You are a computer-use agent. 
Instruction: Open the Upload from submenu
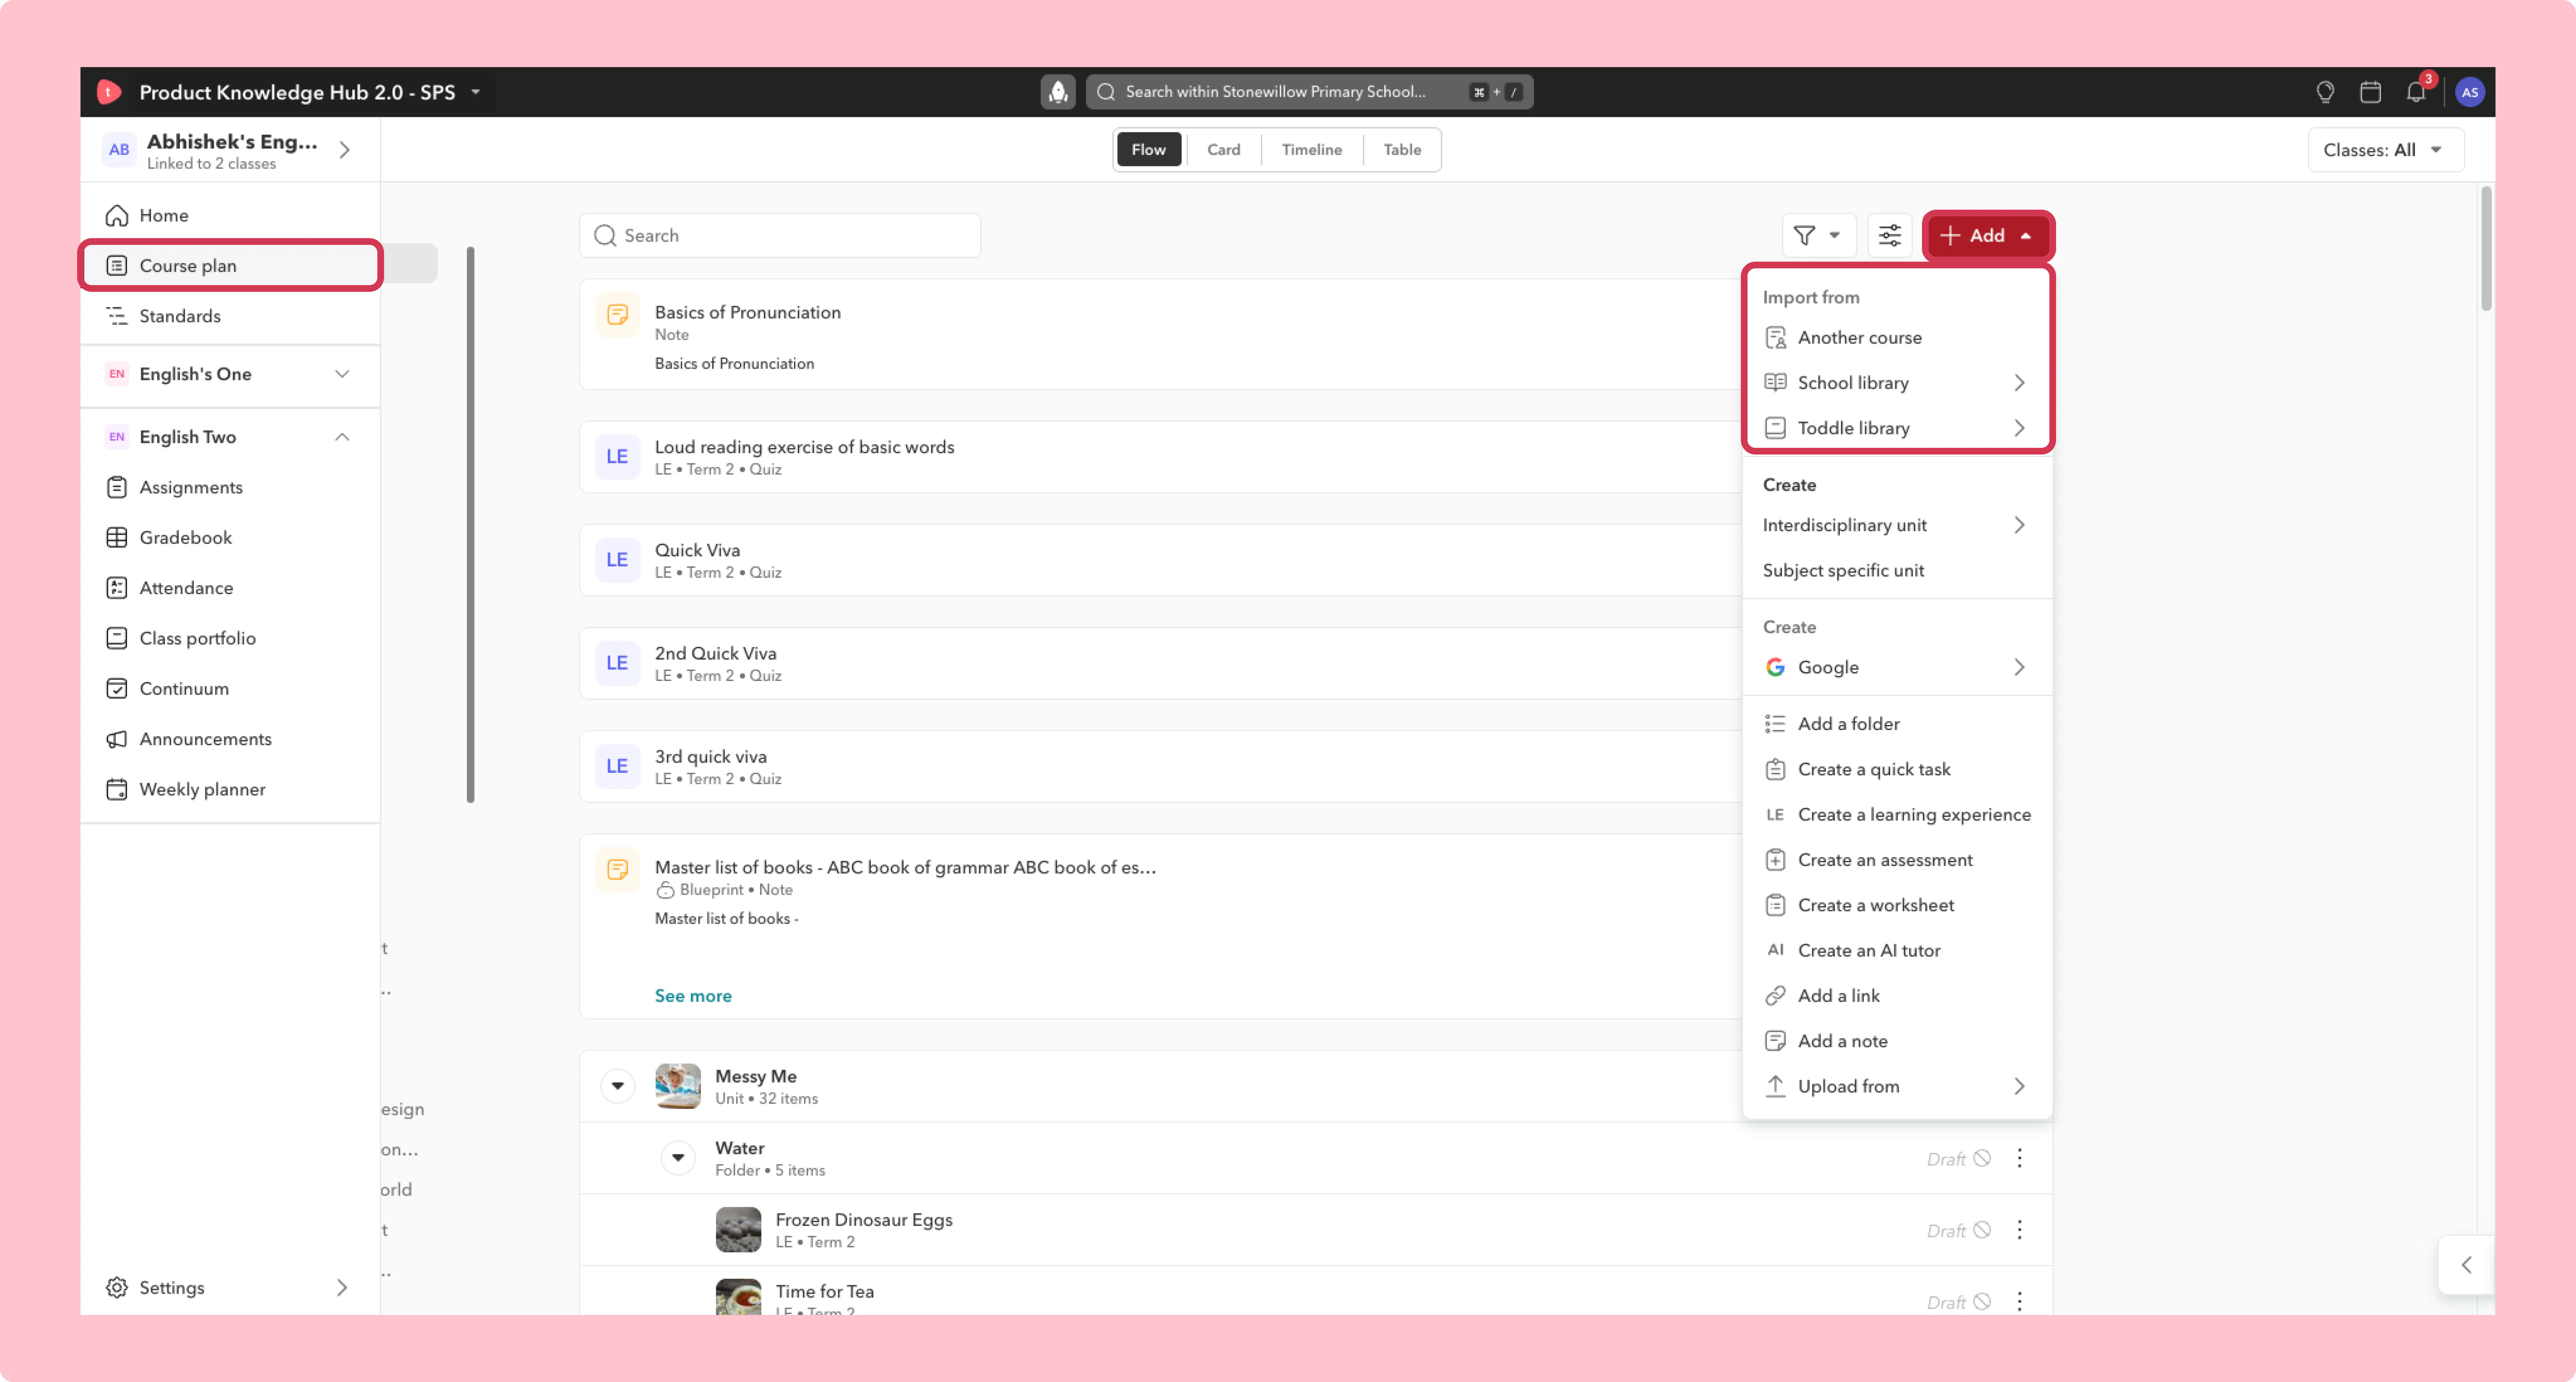coord(1897,1086)
